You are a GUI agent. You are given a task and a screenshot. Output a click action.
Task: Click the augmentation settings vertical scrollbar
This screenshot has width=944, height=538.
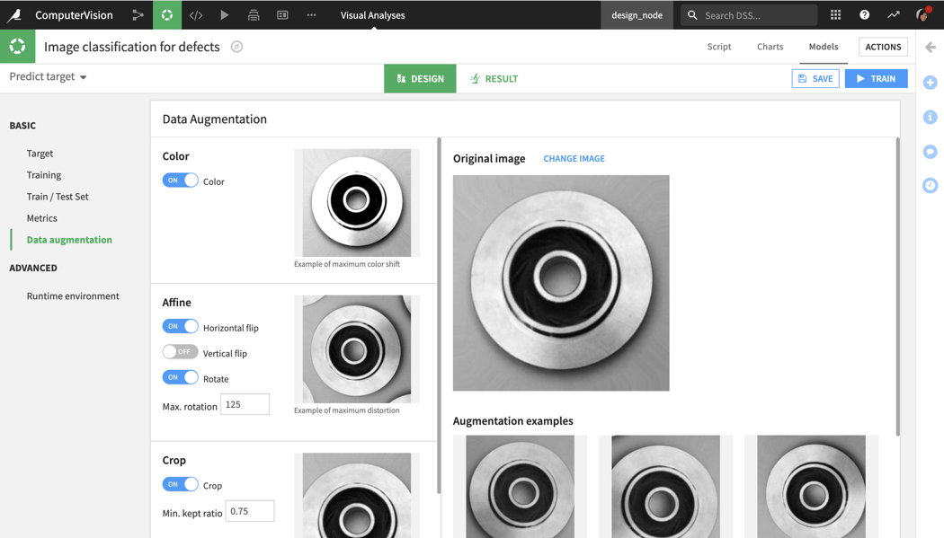pyautogui.click(x=439, y=315)
